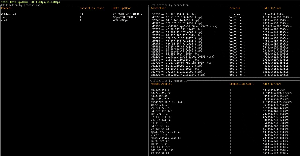Click connection :50762 => 46.98.217.221:12477
The image size is (300, 156).
pos(177,29)
